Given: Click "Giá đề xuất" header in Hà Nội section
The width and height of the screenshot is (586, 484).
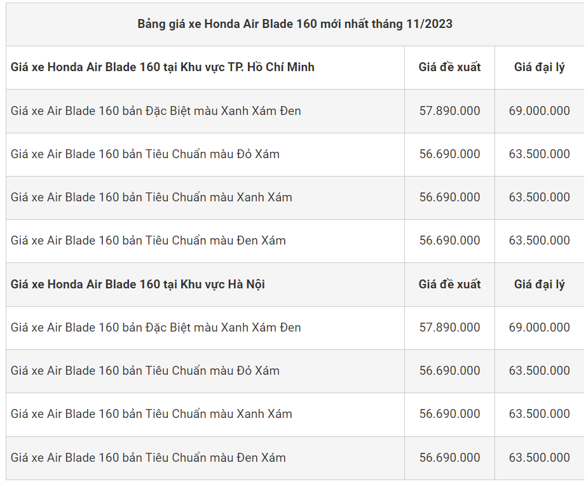Looking at the screenshot, I should point(449,285).
